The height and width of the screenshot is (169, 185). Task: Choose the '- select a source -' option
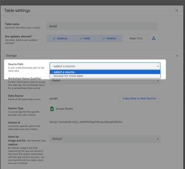[105, 72]
